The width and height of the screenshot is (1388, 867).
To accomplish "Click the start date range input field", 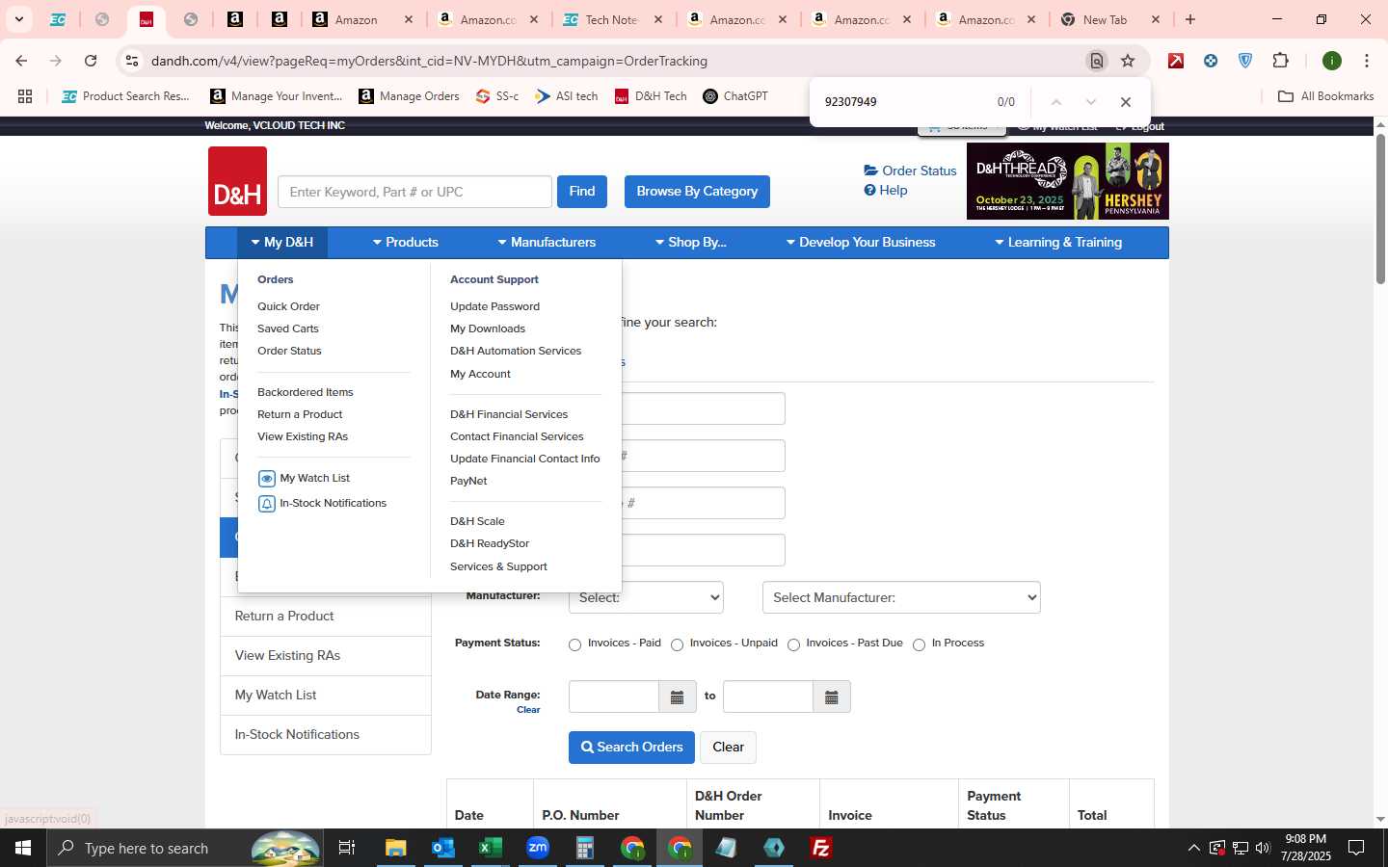I will (x=614, y=696).
